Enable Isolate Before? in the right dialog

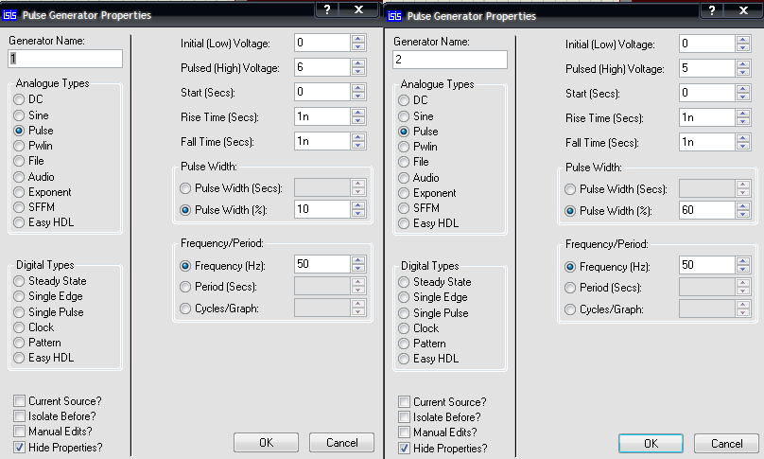[405, 417]
